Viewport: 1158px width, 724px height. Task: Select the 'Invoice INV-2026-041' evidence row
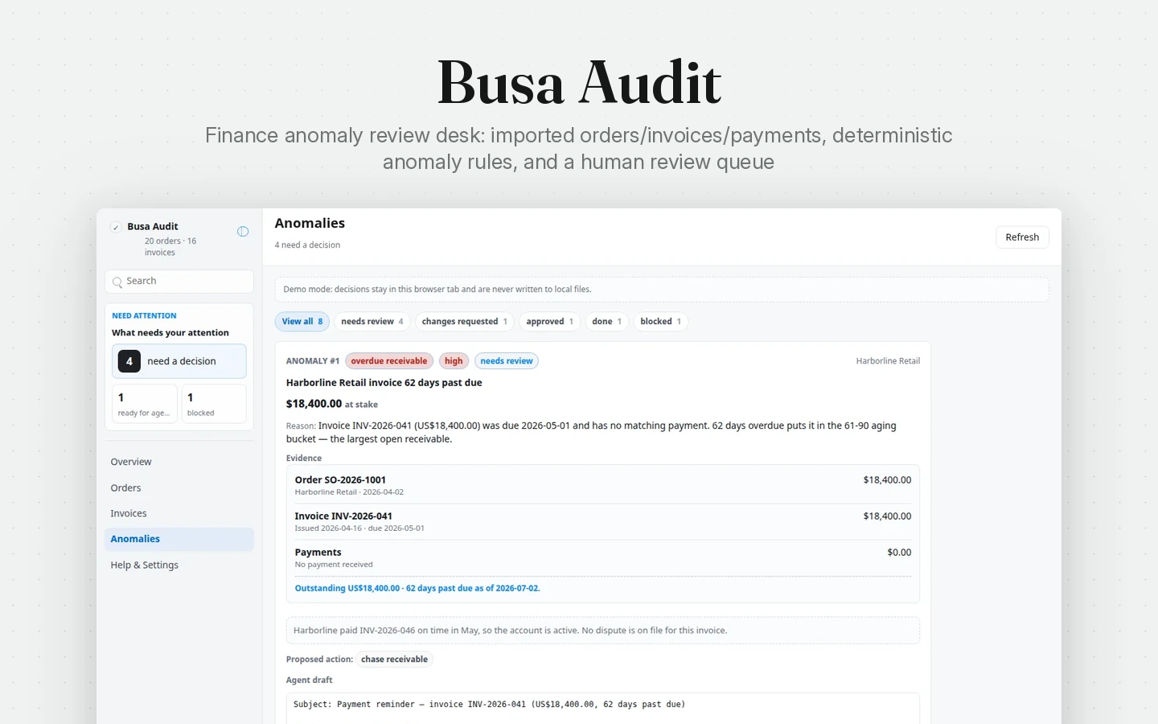603,521
